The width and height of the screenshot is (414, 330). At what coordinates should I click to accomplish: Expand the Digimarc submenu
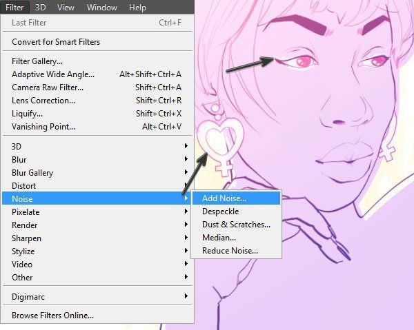click(x=97, y=297)
